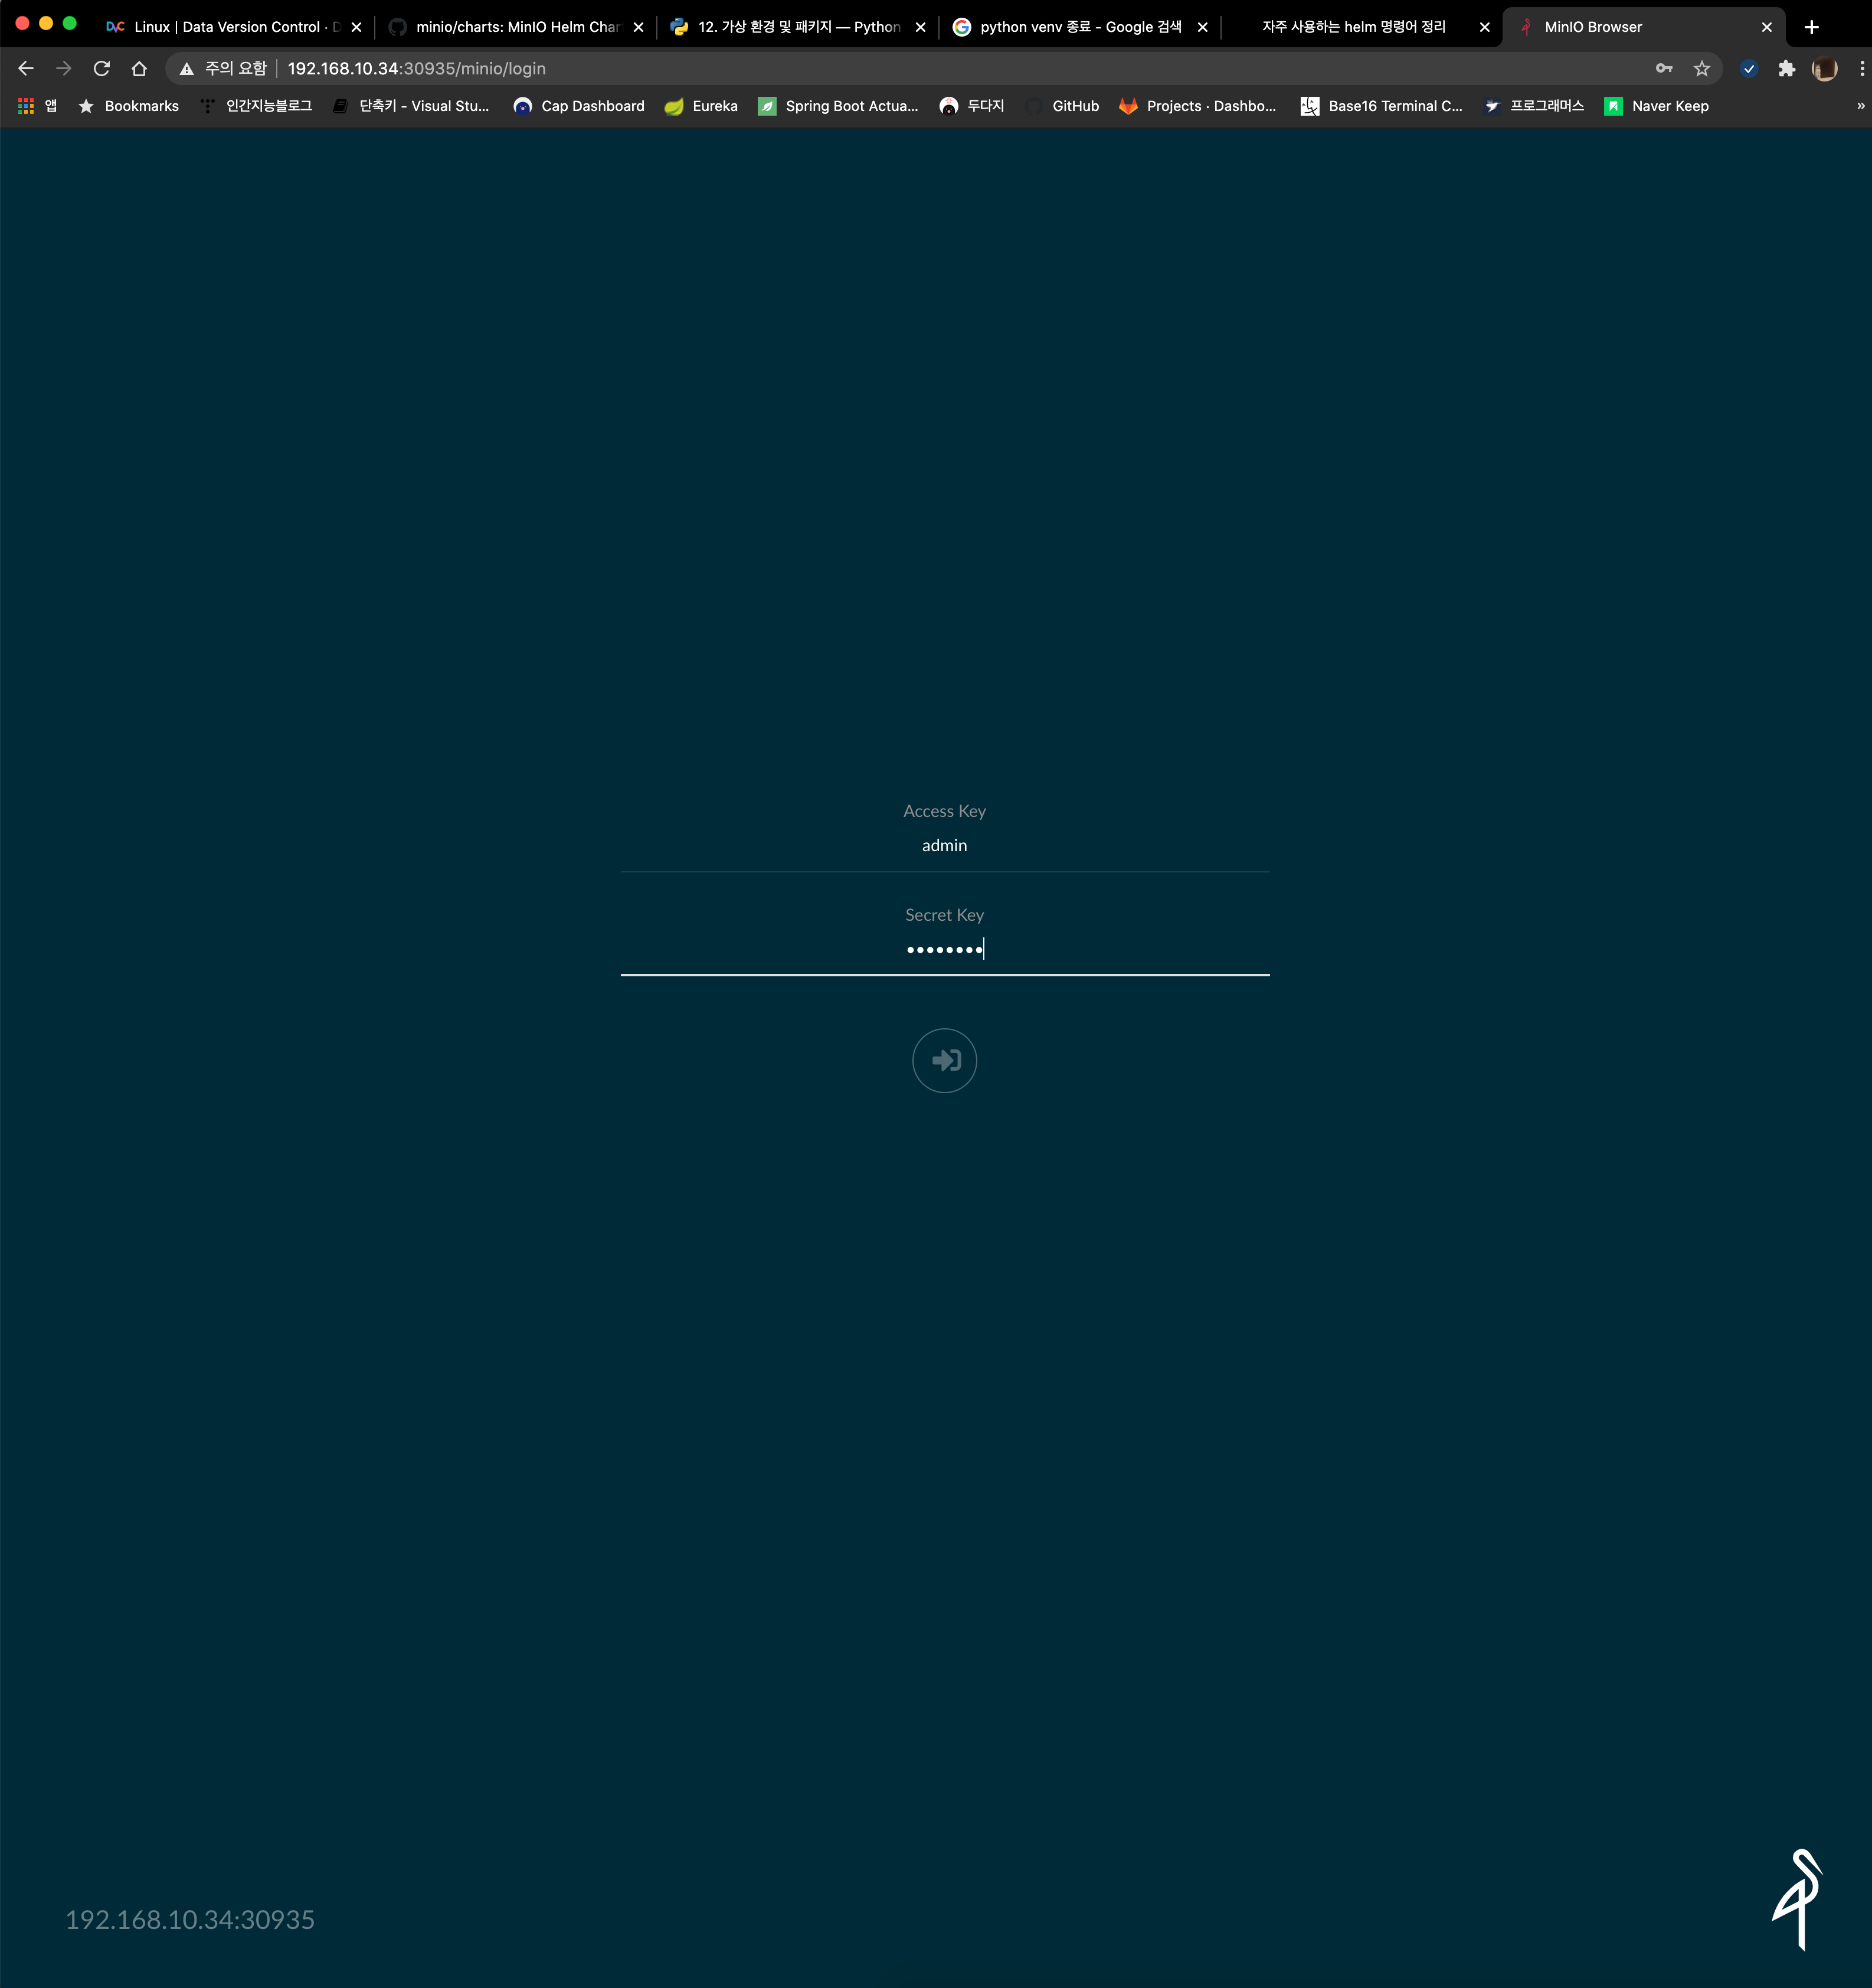Open the browser home page

pos(139,68)
